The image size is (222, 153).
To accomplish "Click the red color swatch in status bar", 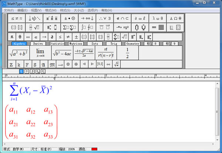I will pyautogui.click(x=94, y=149).
